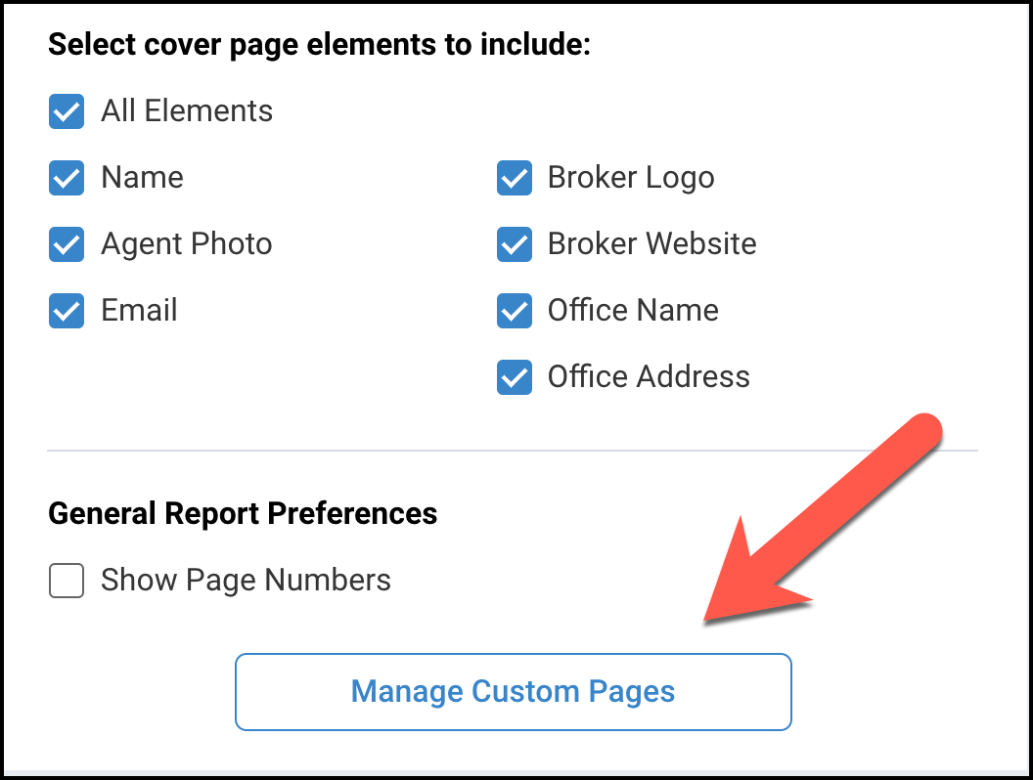This screenshot has height=780, width=1033.
Task: Untick the Name checkbox box
Action: pos(67,178)
